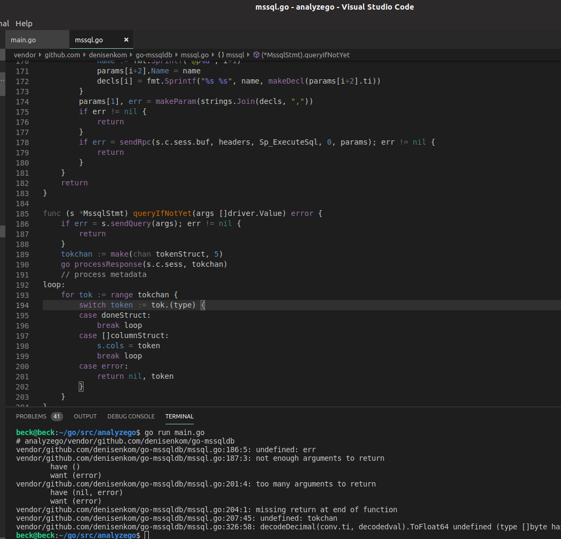Open the denisenkom breadcrumb dropdown

pos(108,55)
